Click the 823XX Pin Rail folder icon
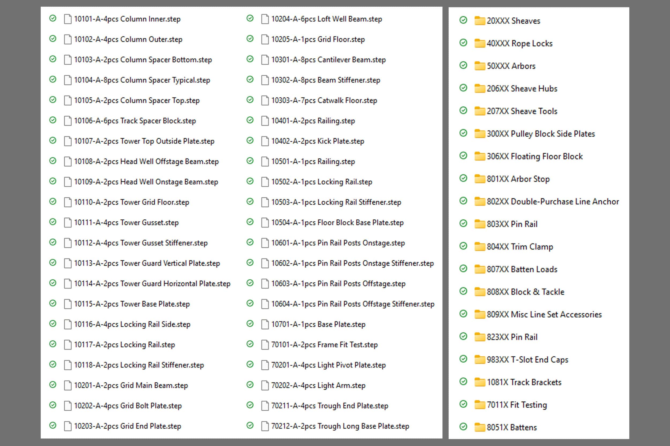This screenshot has width=670, height=446. [x=479, y=337]
